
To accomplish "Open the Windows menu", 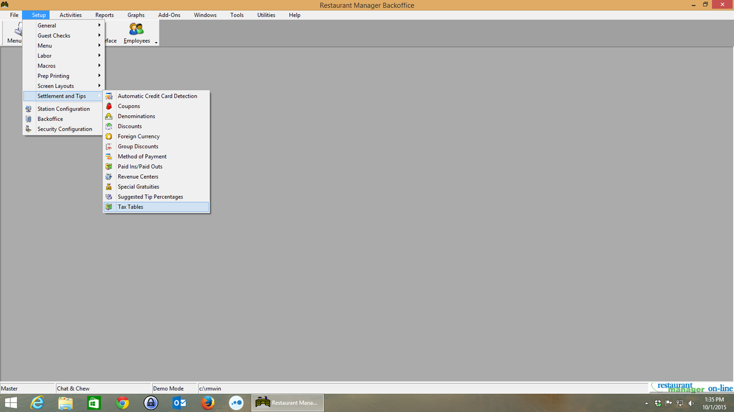I will pos(205,15).
